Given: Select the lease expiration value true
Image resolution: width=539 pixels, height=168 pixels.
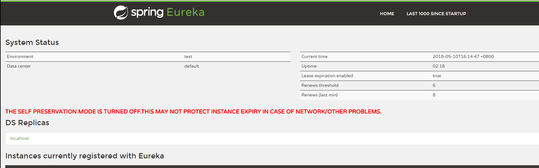Looking at the screenshot, I should tap(437, 76).
